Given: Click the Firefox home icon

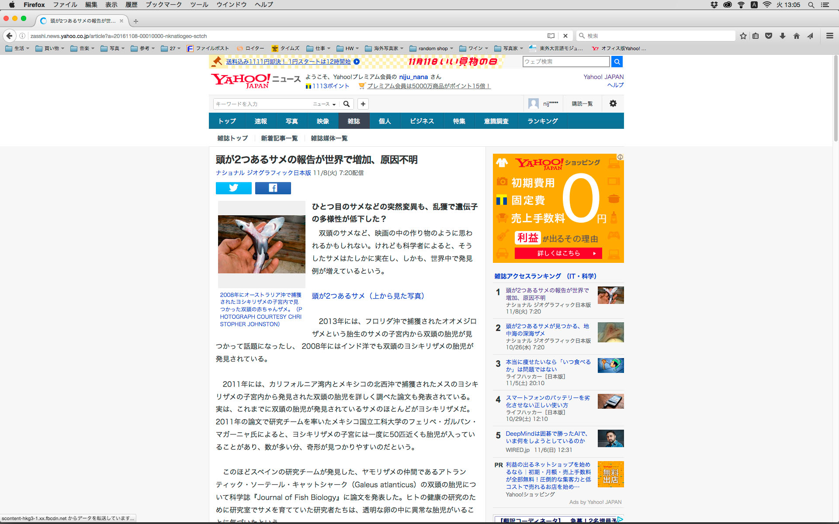Looking at the screenshot, I should point(796,36).
